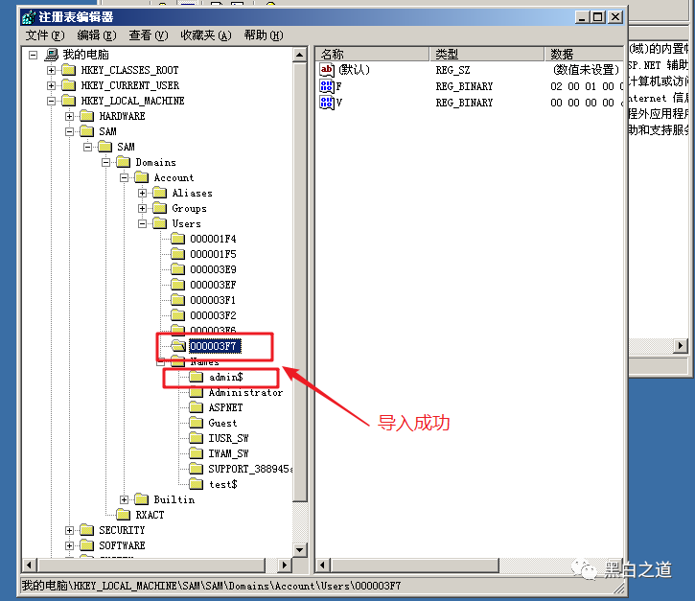This screenshot has width=695, height=601.
Task: Expand the SECURITY key node
Action: pyautogui.click(x=70, y=530)
